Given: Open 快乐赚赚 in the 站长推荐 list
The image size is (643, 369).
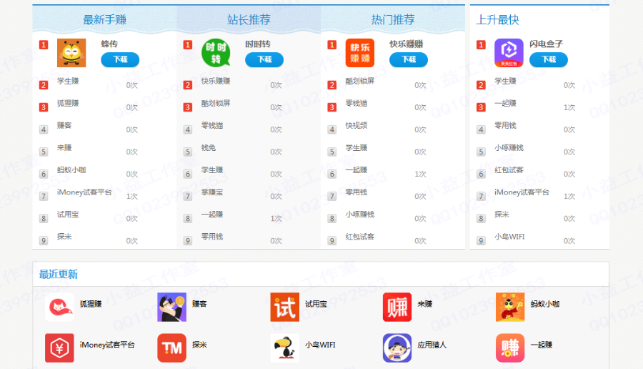Looking at the screenshot, I should pos(216,82).
